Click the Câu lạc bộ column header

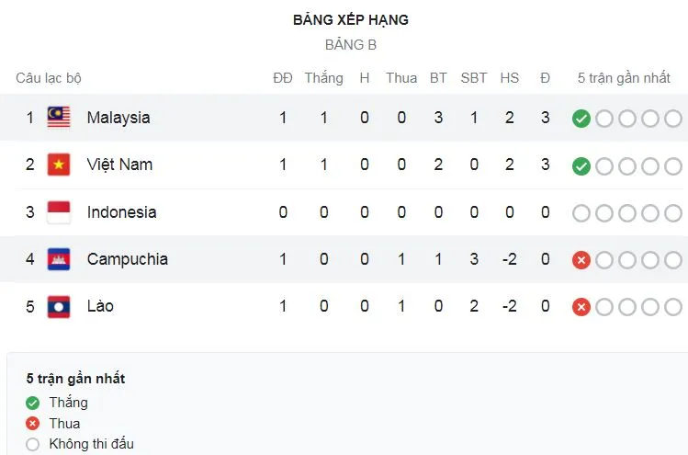coord(49,78)
